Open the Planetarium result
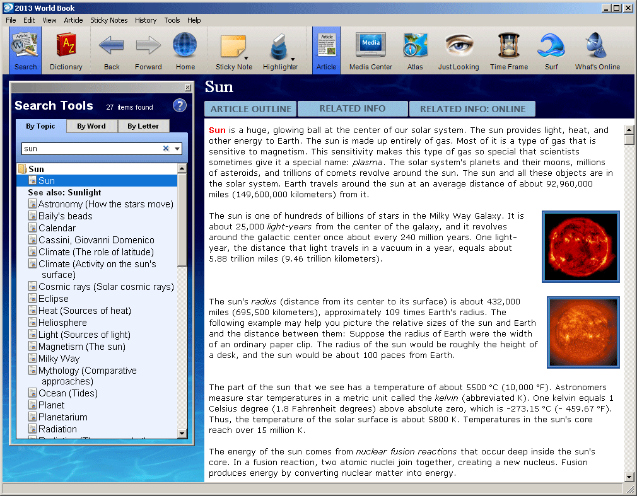This screenshot has height=496, width=637. point(63,417)
